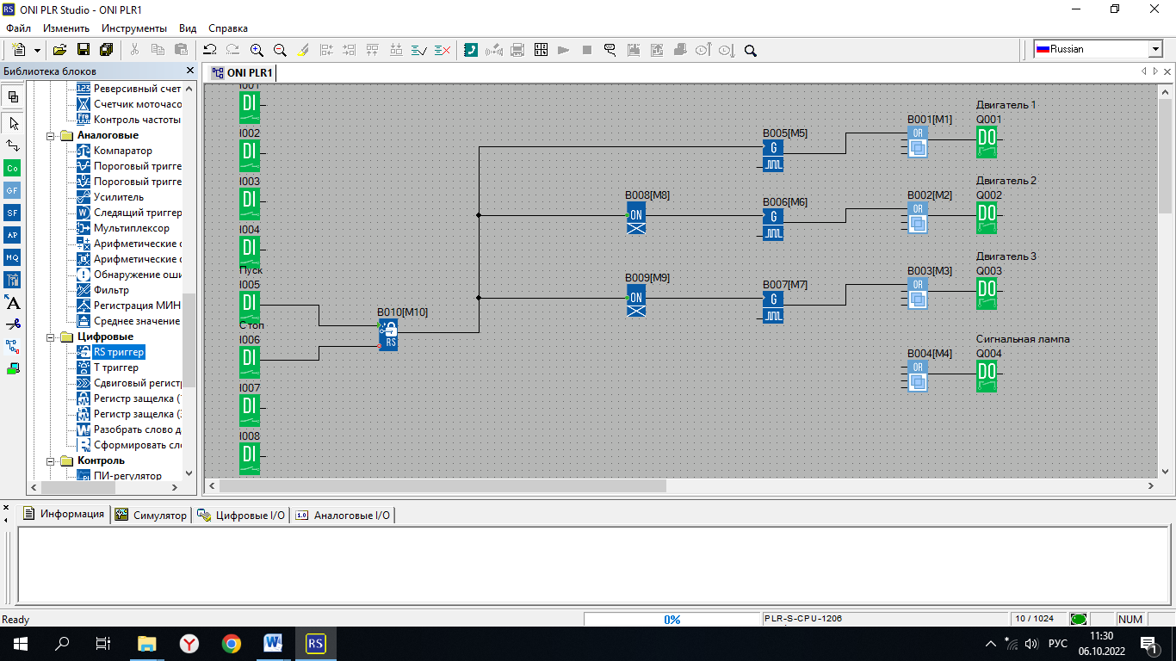Open the Справка menu
1176x661 pixels.
(x=227, y=28)
